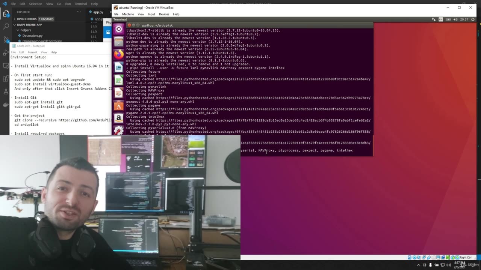Click the Right Ctrl host key indicator
Viewport: 481px width, 270px height.
(466, 258)
